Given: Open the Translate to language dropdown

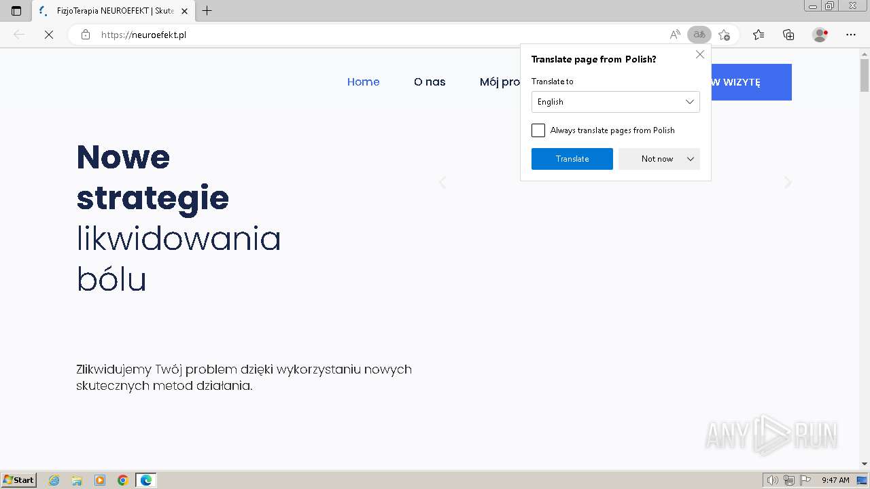Looking at the screenshot, I should click(615, 102).
